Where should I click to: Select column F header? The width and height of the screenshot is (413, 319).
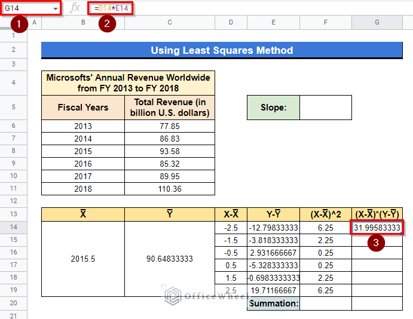click(326, 22)
